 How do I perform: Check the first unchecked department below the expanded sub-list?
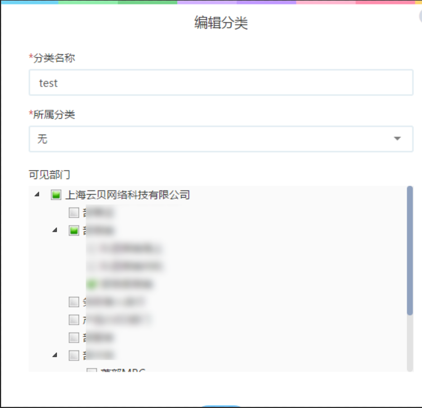coord(74,302)
